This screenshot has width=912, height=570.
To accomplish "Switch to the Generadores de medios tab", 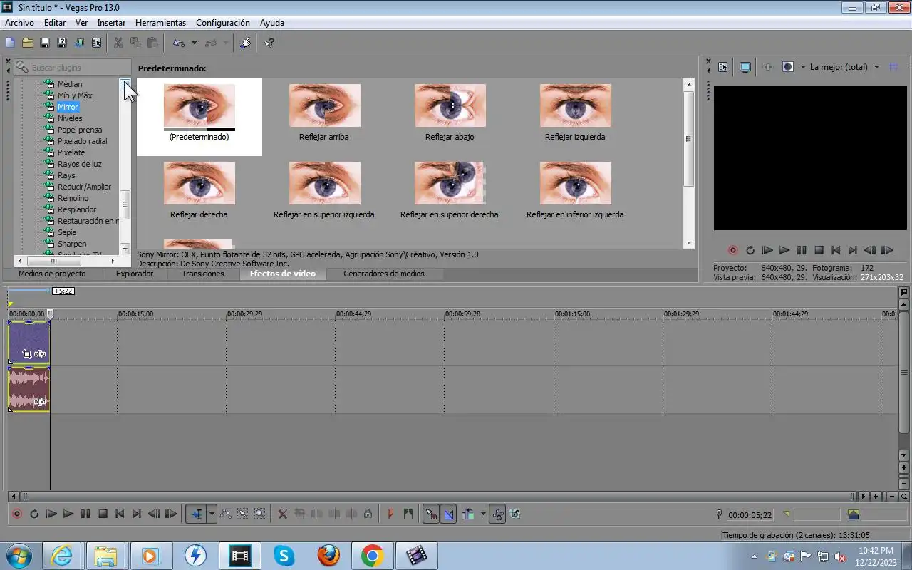I will [x=384, y=274].
